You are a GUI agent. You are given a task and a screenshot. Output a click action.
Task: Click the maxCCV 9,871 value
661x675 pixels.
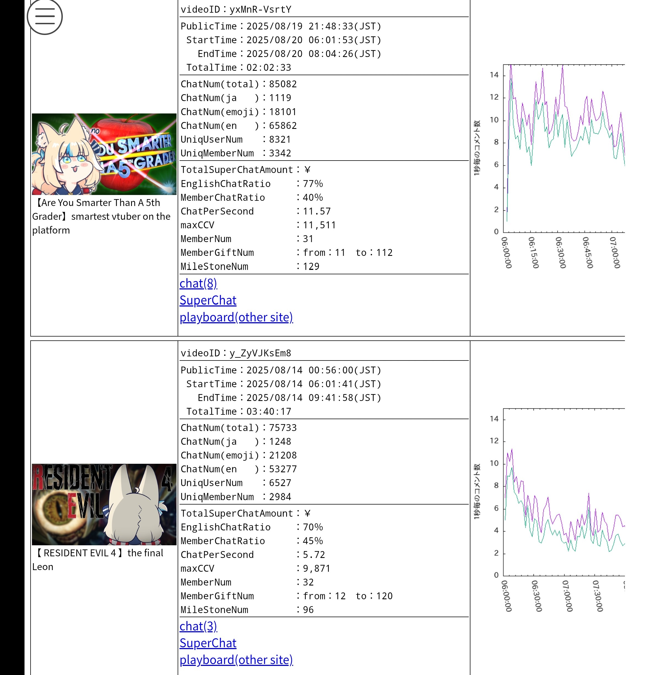click(x=316, y=569)
